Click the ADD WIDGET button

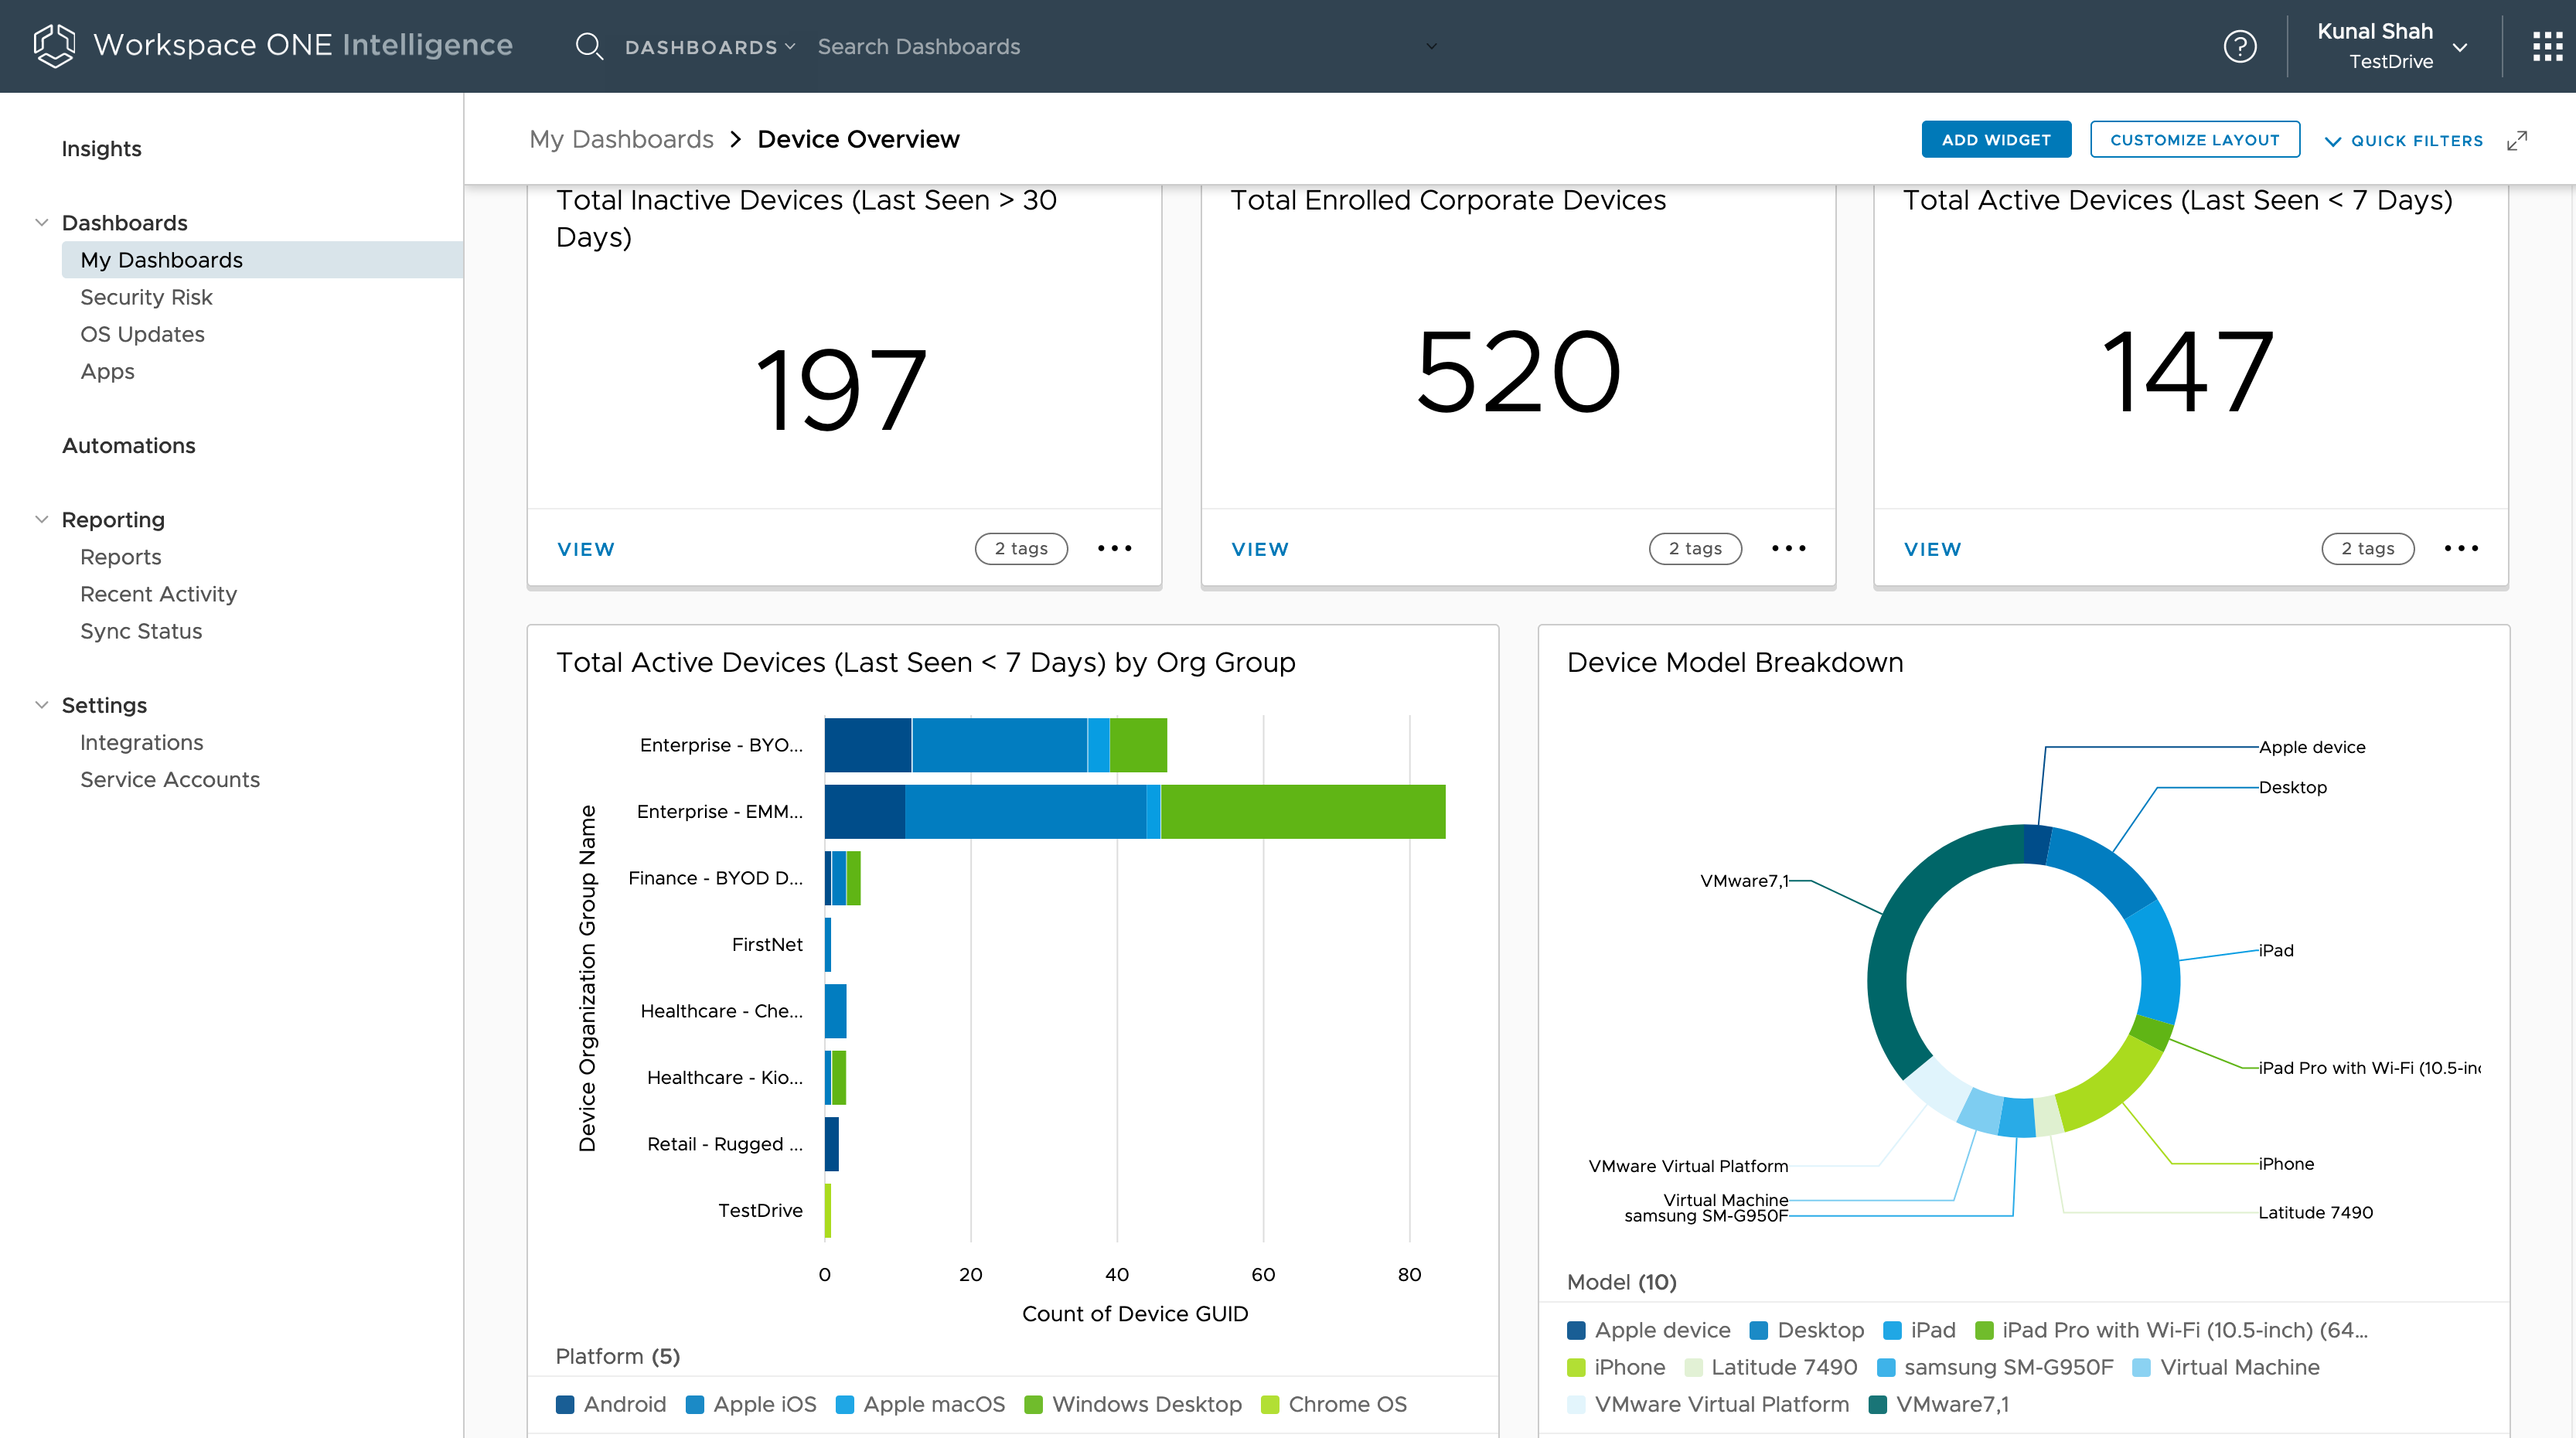coord(1996,139)
